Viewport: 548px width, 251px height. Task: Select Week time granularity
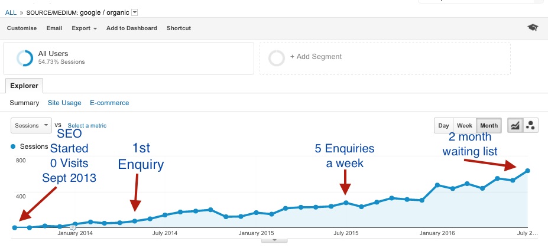tap(465, 125)
